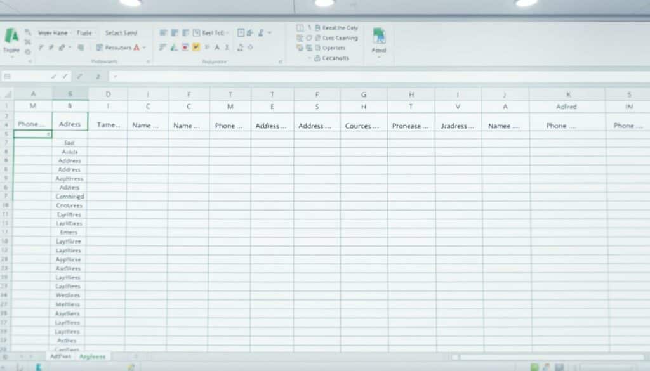Select column K header
650x371 pixels.
[568, 94]
